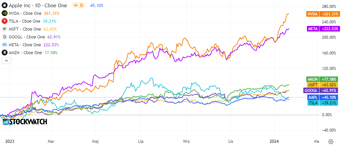
Task: Click the STOCKWATCH logo watermark
Action: [25, 122]
